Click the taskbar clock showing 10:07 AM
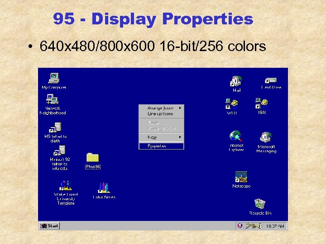The height and width of the screenshot is (244, 326). [x=275, y=226]
